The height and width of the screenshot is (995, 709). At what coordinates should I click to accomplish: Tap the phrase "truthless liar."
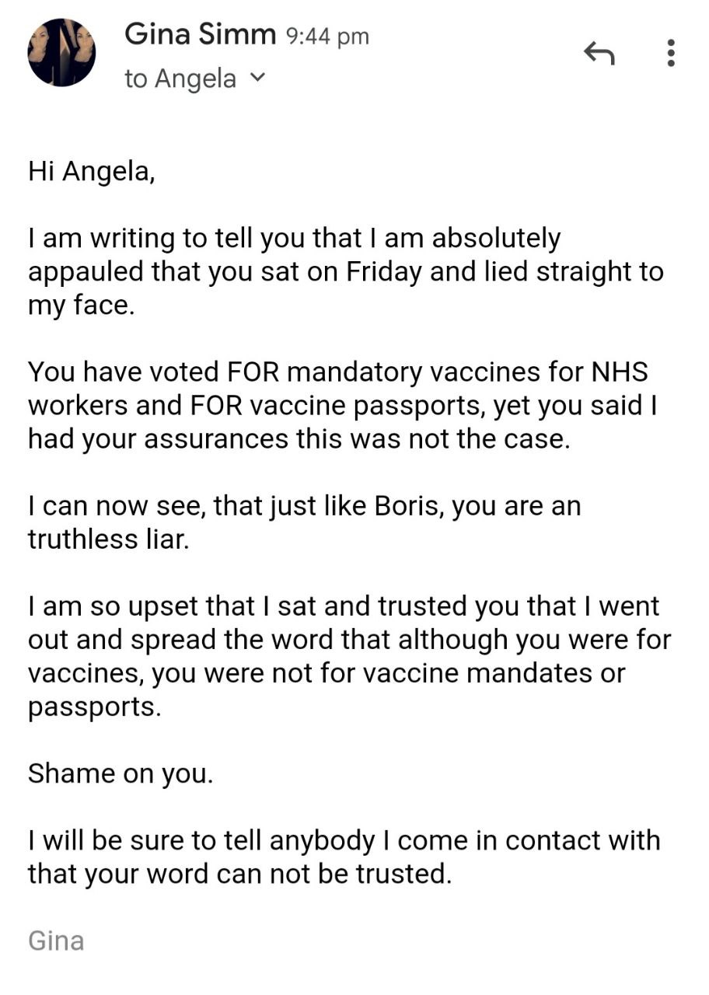[x=108, y=540]
